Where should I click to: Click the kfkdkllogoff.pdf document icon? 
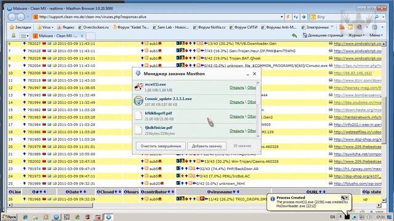(139, 115)
